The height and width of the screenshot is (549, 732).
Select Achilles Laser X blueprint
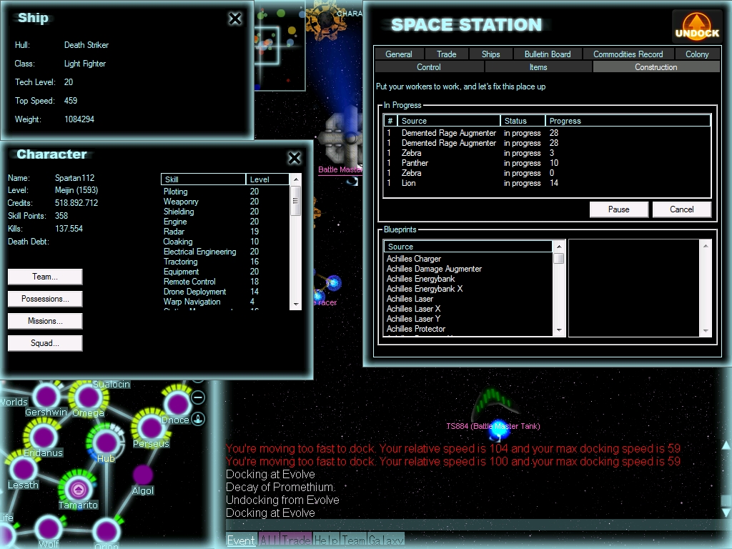click(x=413, y=309)
